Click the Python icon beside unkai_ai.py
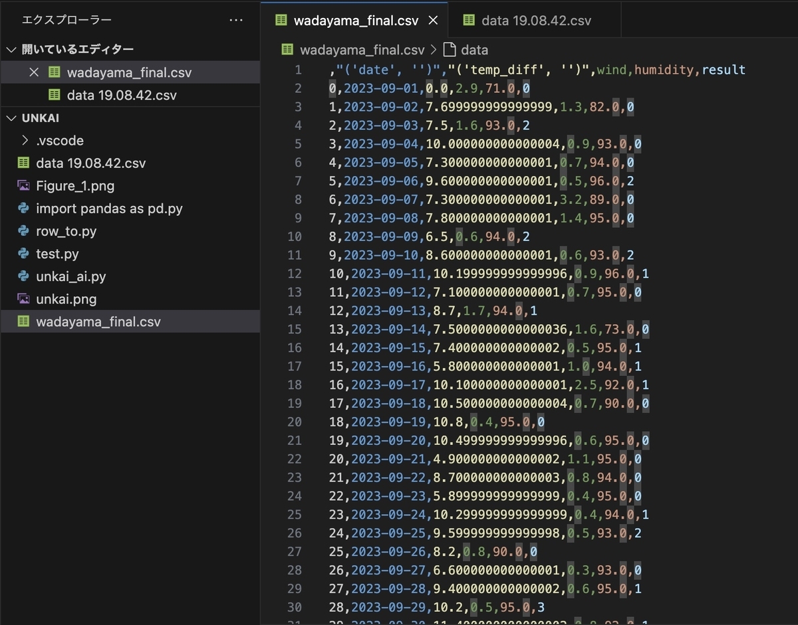 point(23,276)
